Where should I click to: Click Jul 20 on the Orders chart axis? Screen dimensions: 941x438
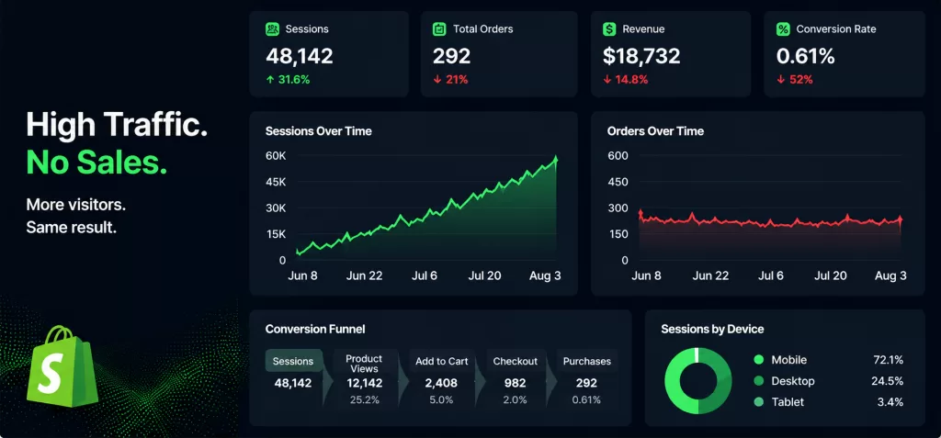[831, 275]
